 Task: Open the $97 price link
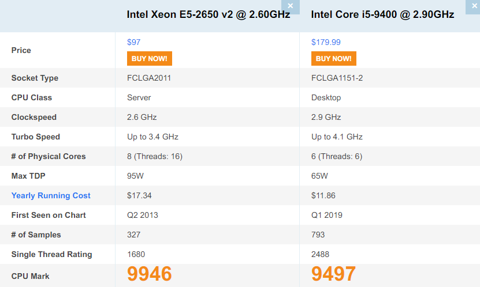tap(134, 42)
